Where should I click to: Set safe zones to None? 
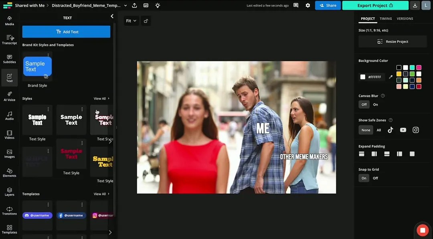coord(366,130)
